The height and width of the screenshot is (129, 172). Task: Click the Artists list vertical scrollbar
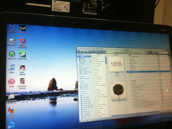click(x=106, y=60)
